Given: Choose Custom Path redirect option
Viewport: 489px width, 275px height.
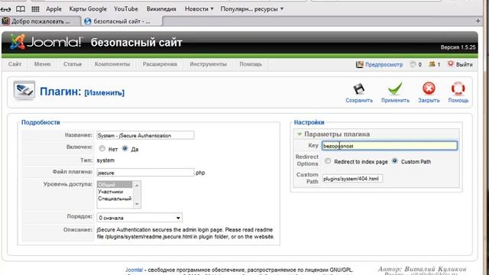Looking at the screenshot, I should click(395, 161).
